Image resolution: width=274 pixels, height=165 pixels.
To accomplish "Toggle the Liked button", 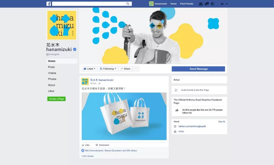I will pos(89,69).
